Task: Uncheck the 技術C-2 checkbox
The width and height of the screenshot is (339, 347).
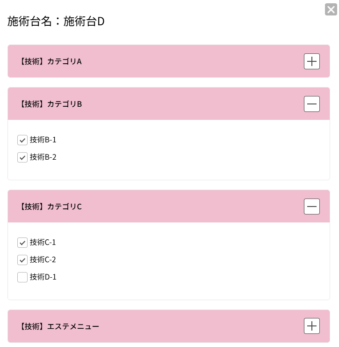Action: [x=22, y=260]
